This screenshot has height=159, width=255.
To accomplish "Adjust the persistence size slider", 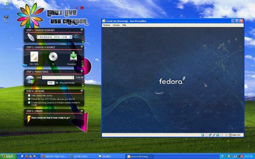I will click(x=58, y=78).
